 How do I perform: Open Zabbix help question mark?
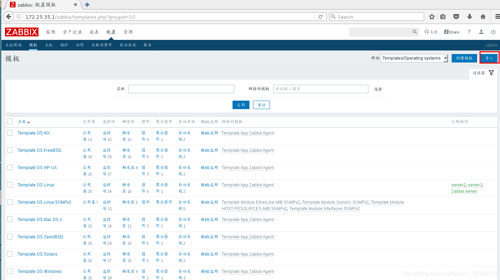(469, 32)
